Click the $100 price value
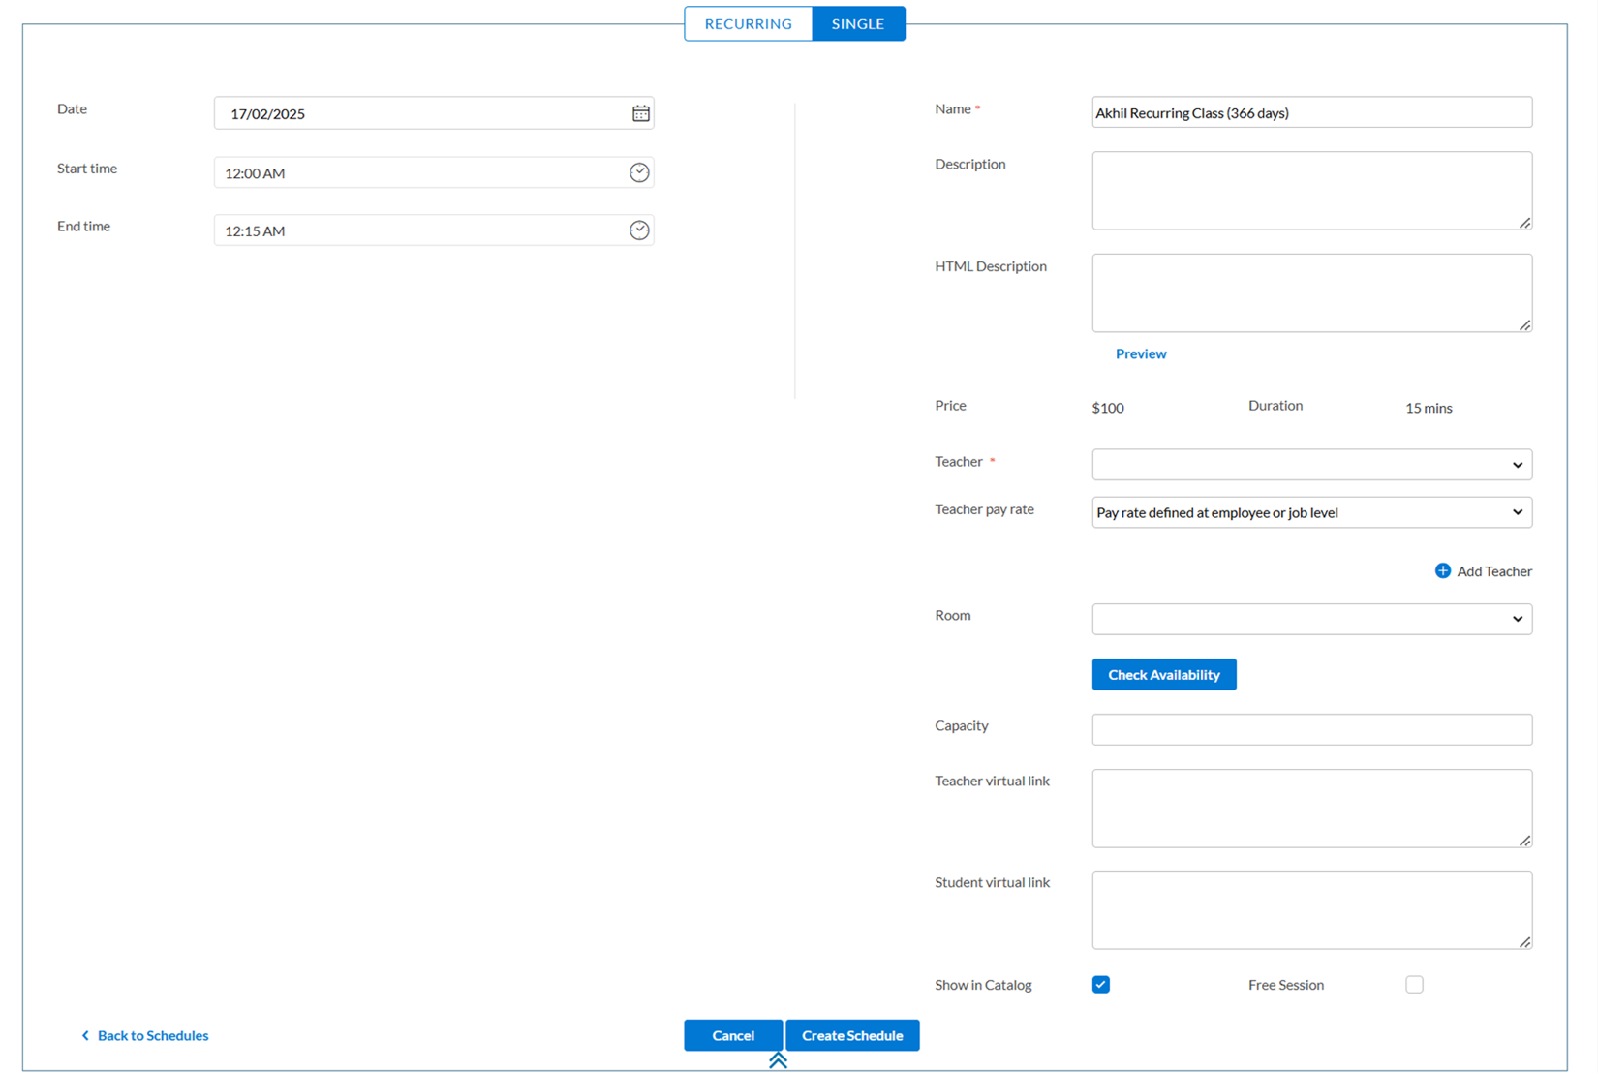 pos(1108,408)
